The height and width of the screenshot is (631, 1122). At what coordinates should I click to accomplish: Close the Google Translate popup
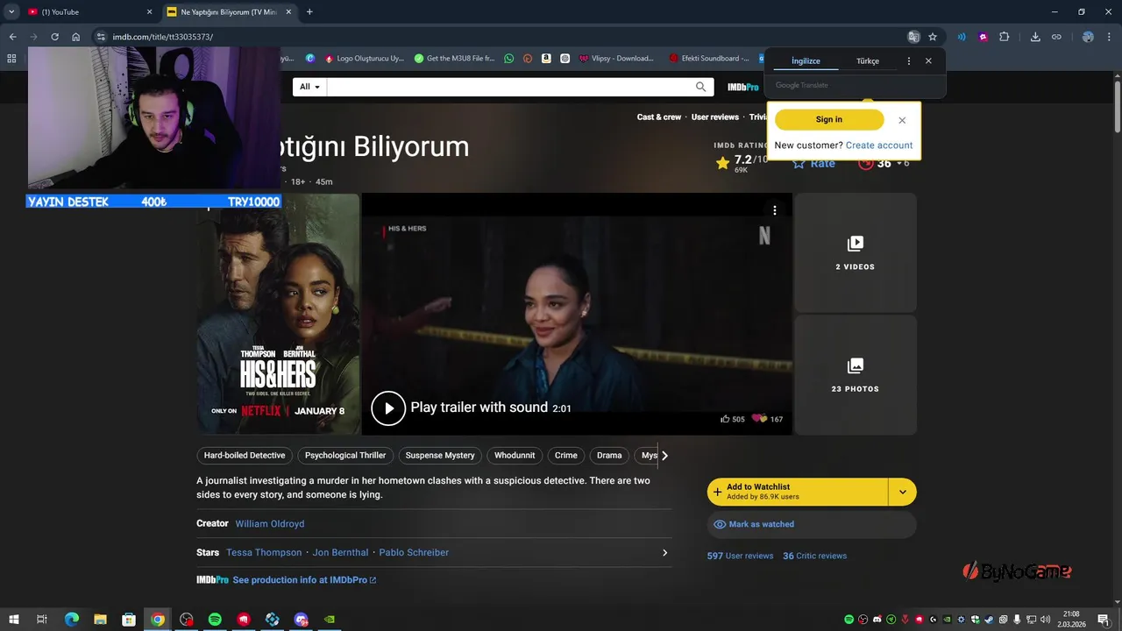(x=928, y=61)
